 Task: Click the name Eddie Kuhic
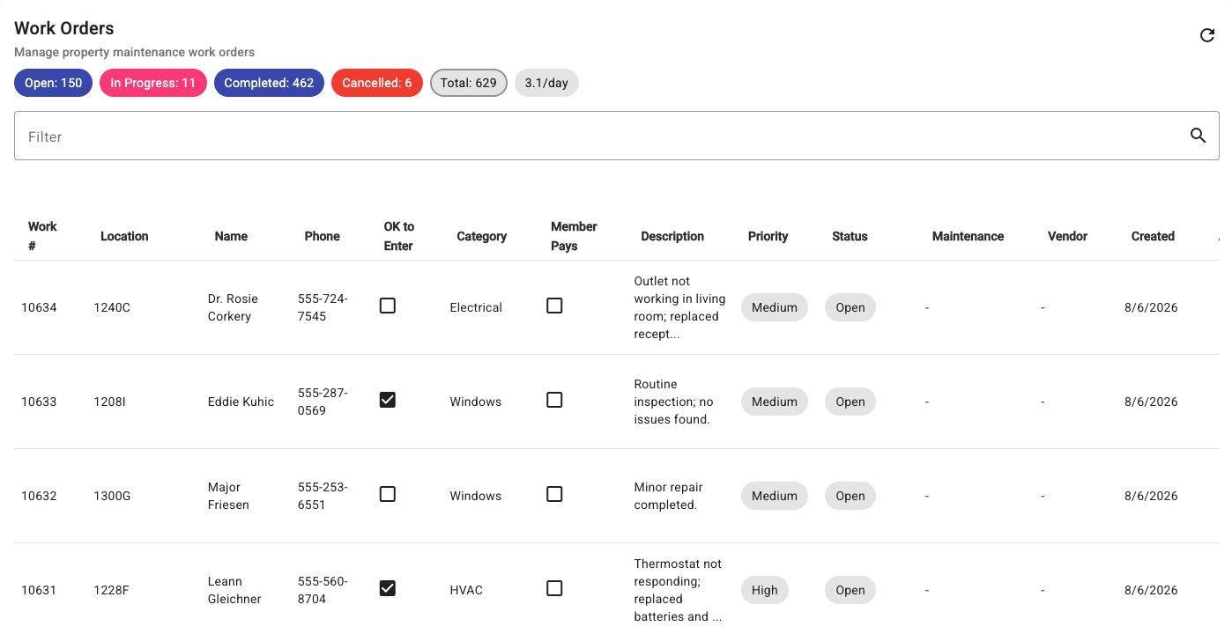pos(241,402)
